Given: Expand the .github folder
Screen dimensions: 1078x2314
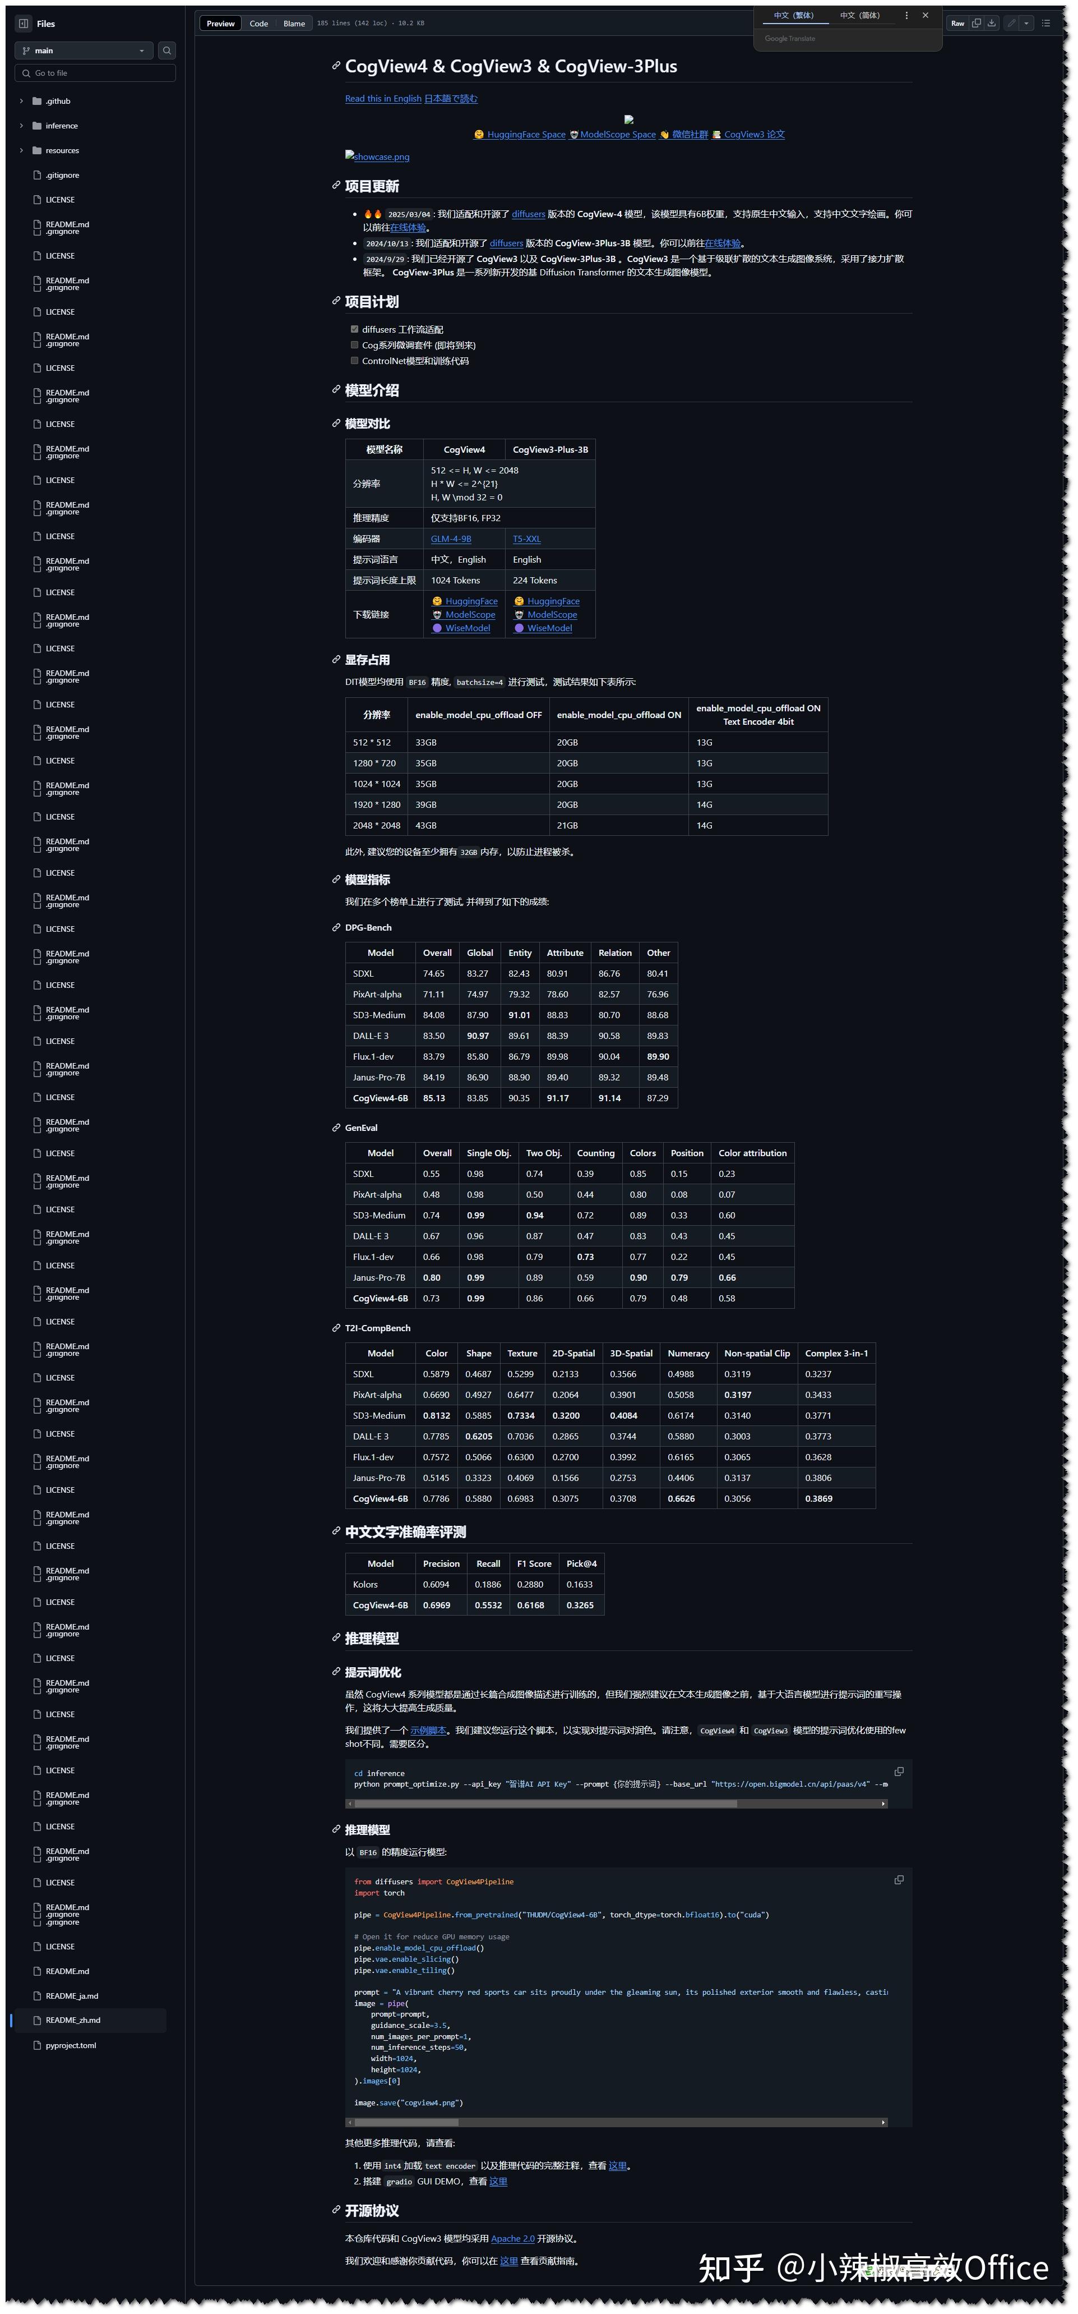Looking at the screenshot, I should click(x=21, y=102).
